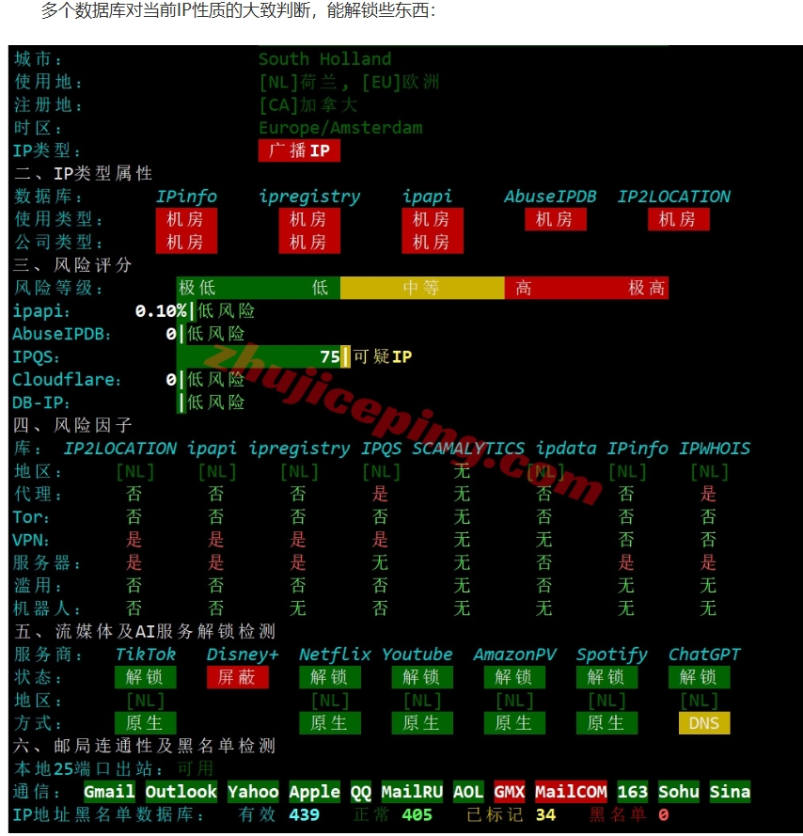Click the blacklisted count "0" after "黑名单"
The image size is (803, 836).
[663, 815]
